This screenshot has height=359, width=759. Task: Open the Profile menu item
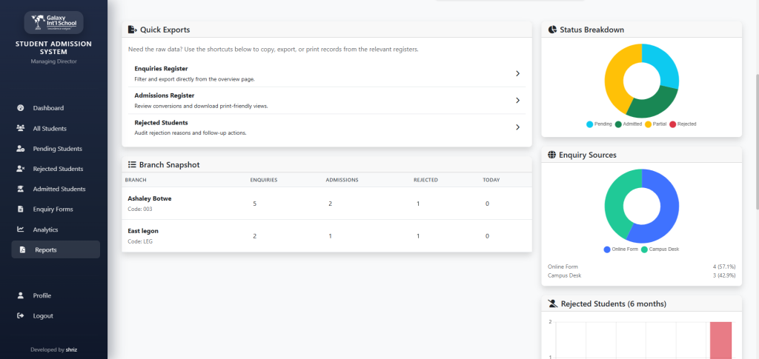42,295
